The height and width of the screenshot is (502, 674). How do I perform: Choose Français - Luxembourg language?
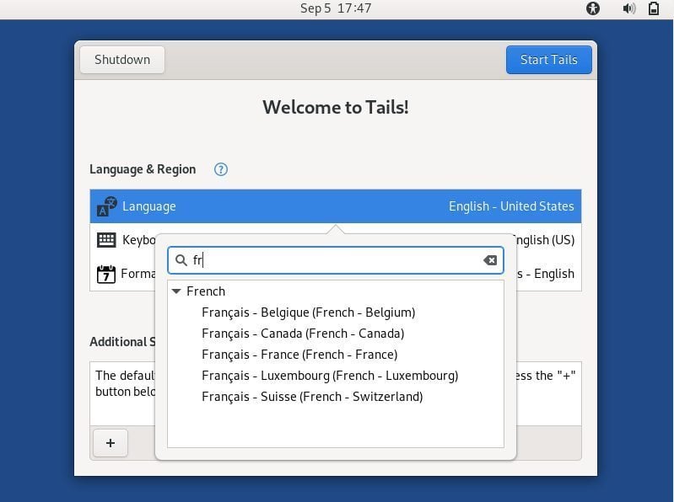330,376
